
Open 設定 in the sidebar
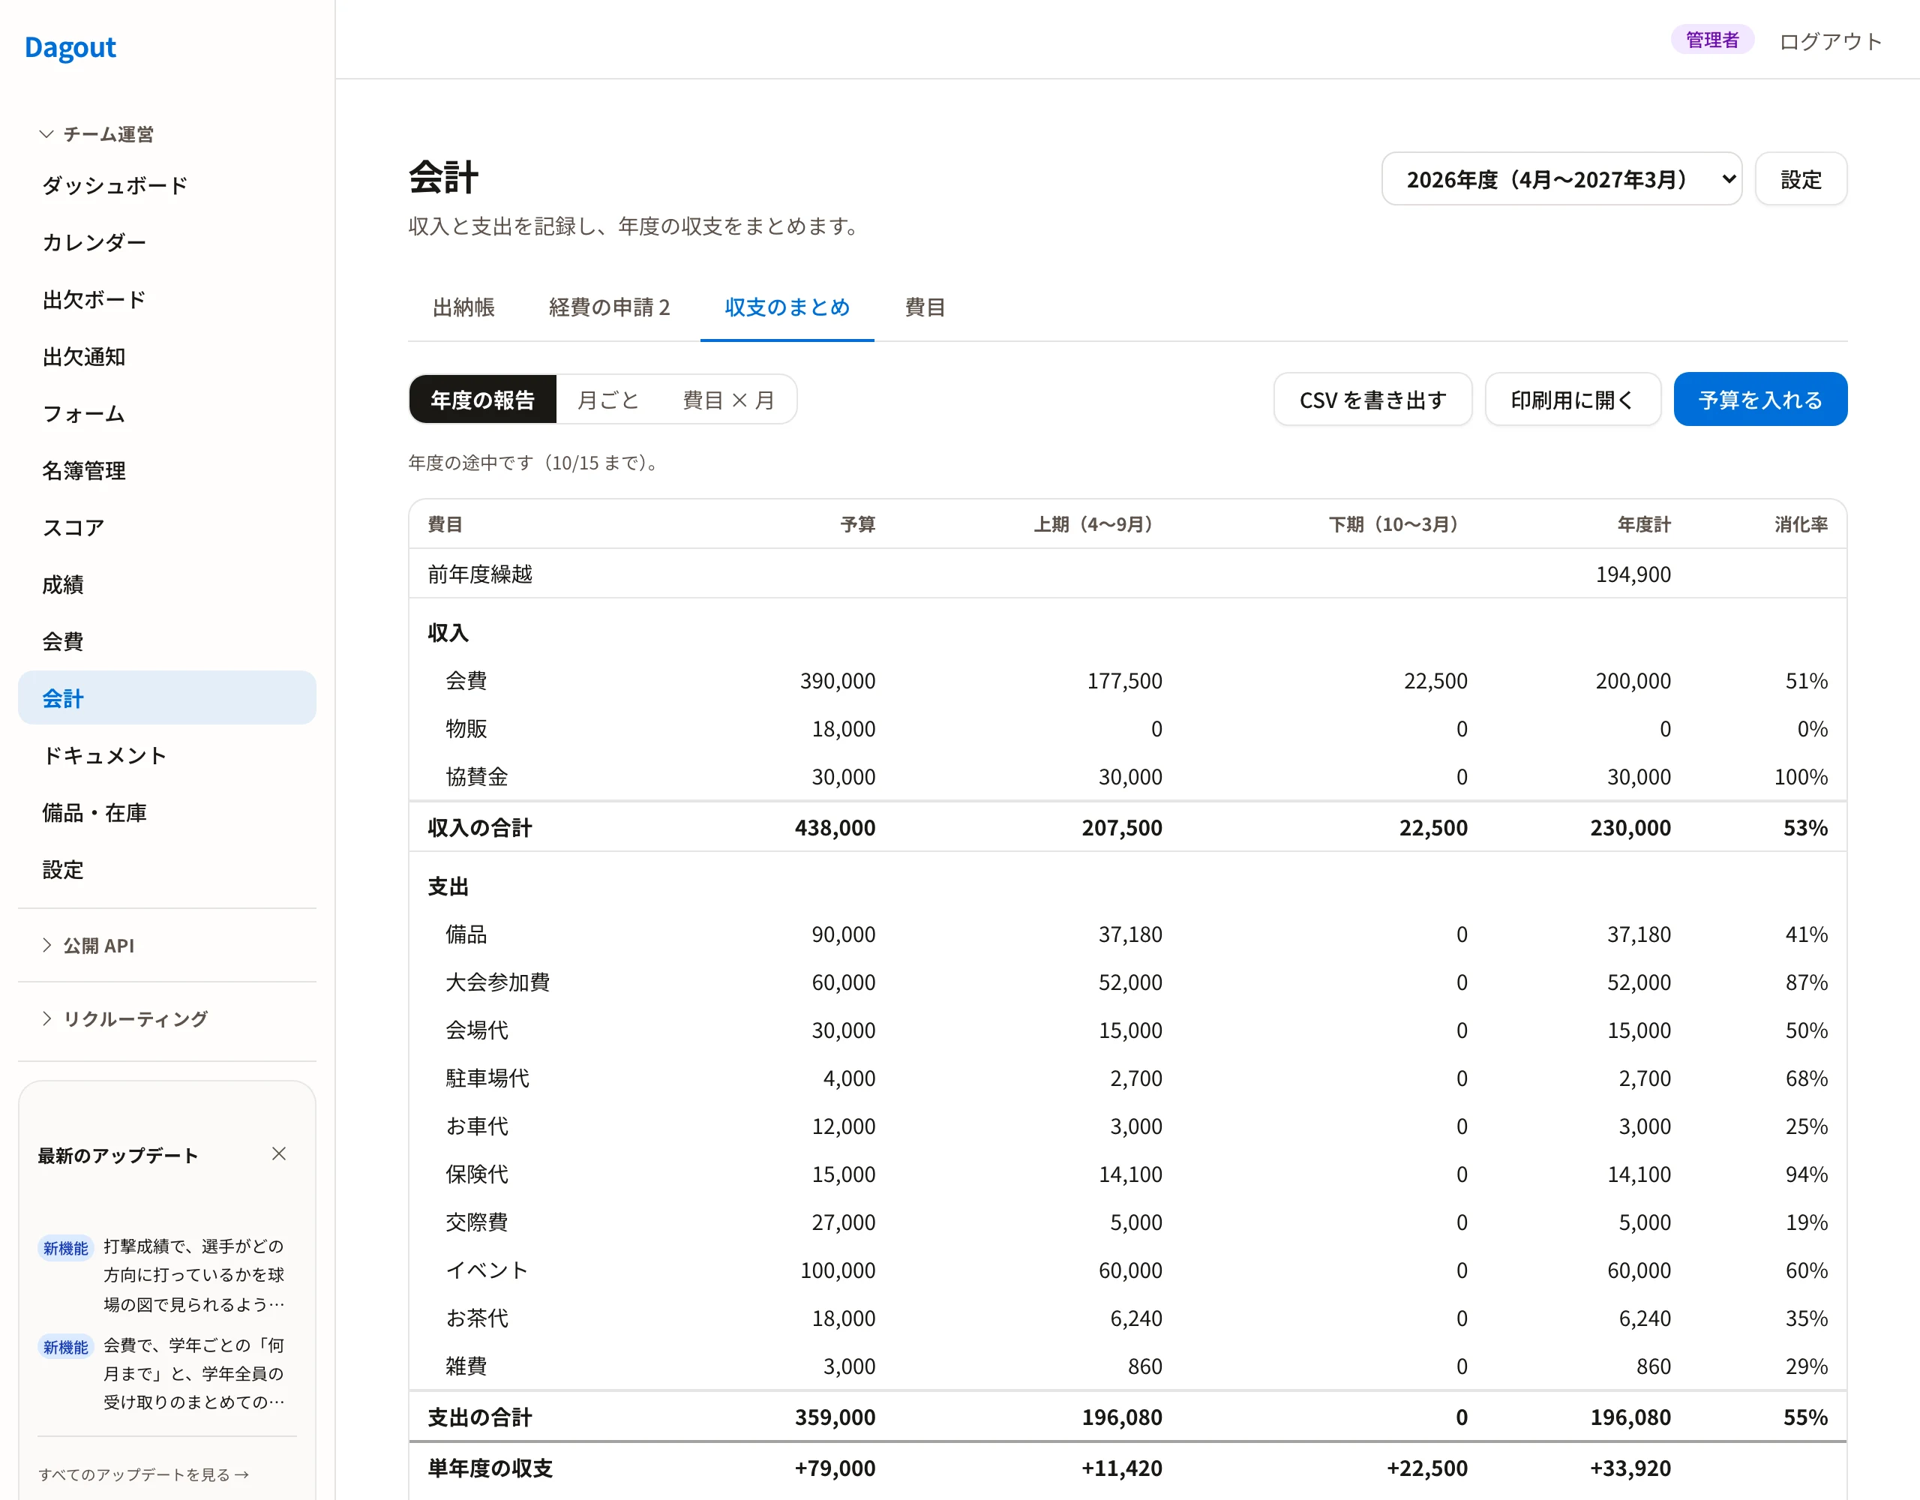[167, 871]
